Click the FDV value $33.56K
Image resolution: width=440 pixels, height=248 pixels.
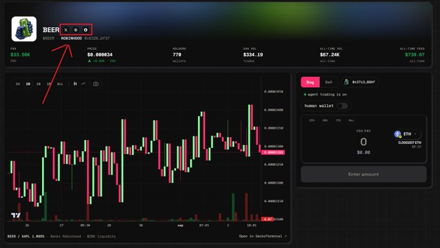(x=20, y=55)
